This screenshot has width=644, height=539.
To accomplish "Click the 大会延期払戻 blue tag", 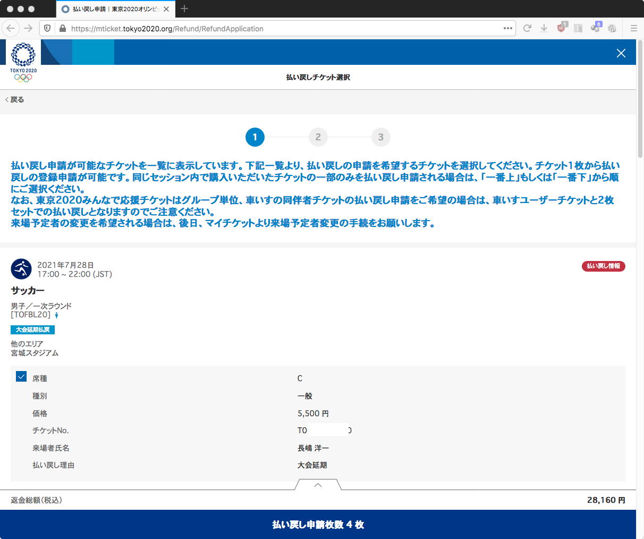I will pos(32,330).
